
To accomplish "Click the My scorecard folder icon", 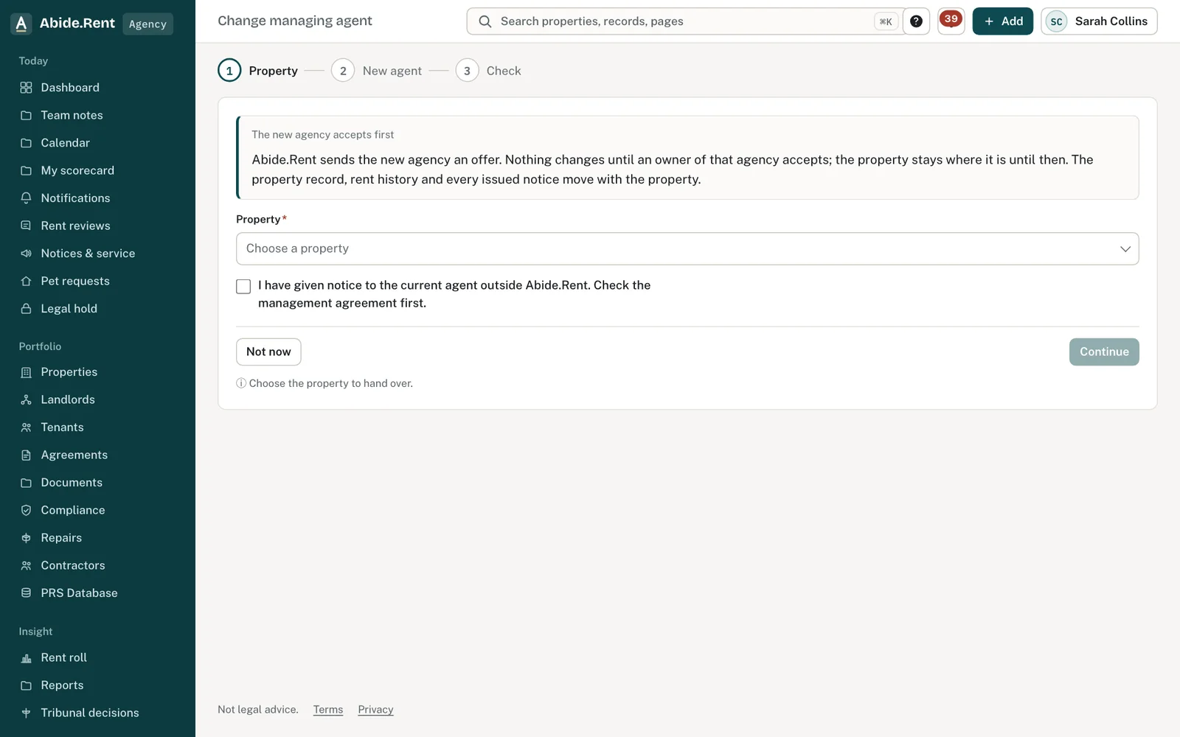I will (26, 170).
